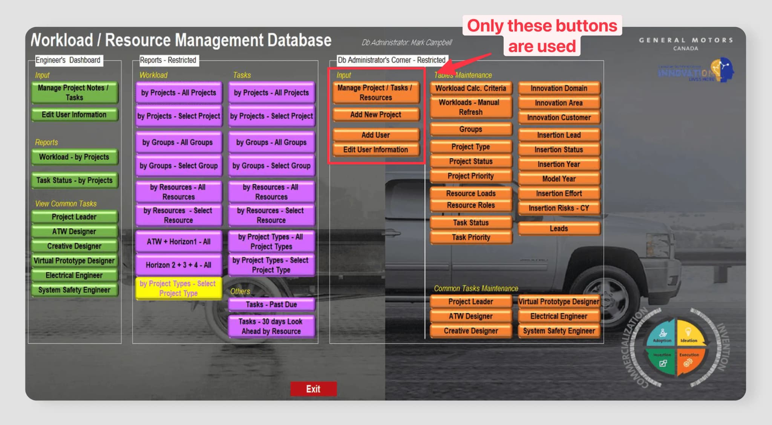Image resolution: width=772 pixels, height=425 pixels.
Task: Click the Adoption segment of innovation wheel
Action: point(662,333)
